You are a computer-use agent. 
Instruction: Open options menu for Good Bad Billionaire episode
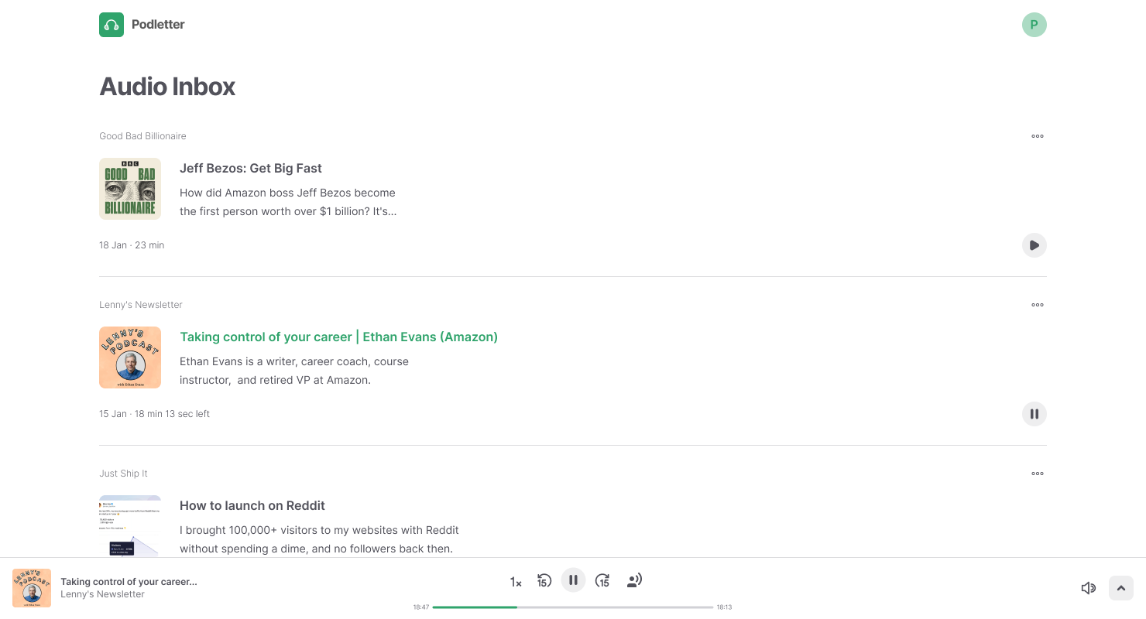click(x=1038, y=136)
